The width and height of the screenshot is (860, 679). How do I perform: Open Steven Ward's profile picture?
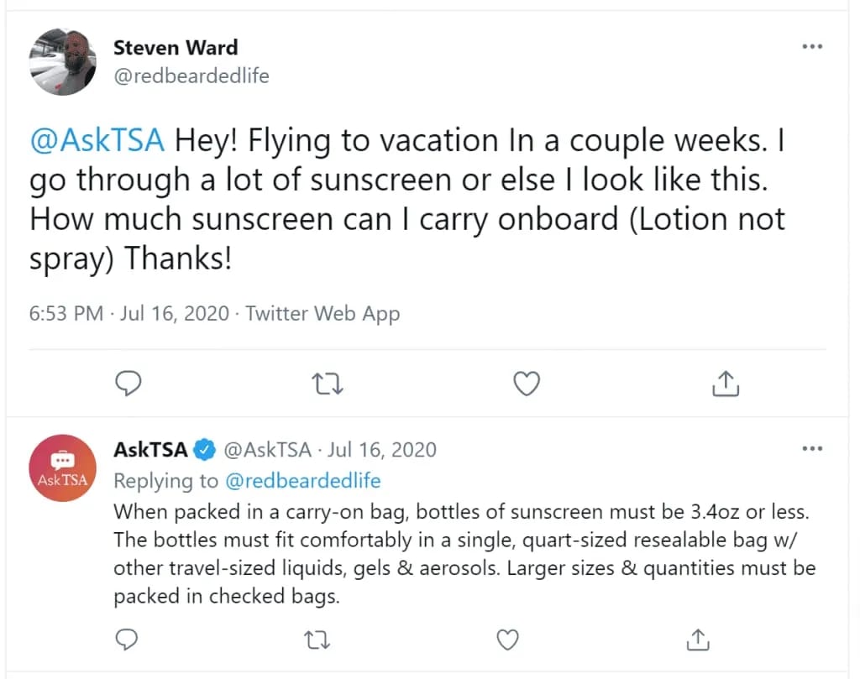click(61, 62)
